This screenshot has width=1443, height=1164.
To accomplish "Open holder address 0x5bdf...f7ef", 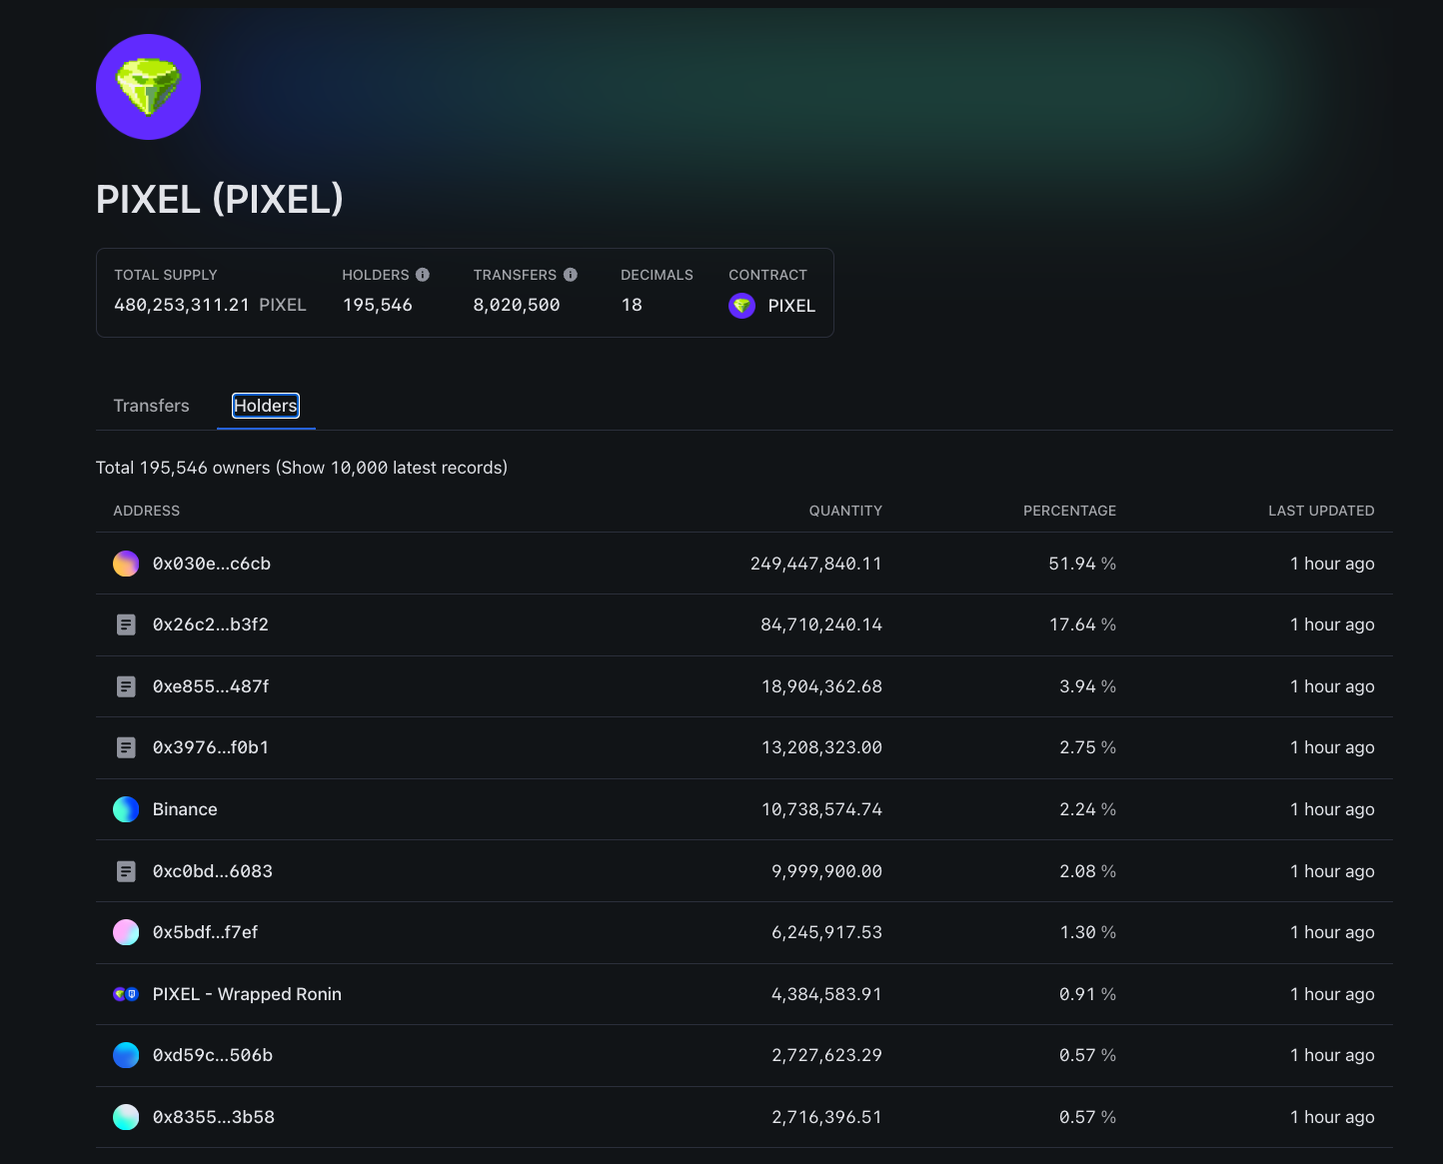I will point(205,932).
